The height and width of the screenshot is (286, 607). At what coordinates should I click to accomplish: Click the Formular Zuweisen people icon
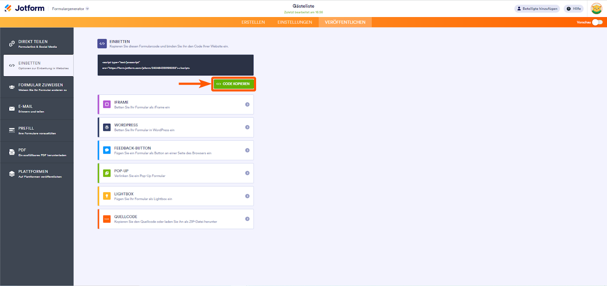click(x=12, y=87)
